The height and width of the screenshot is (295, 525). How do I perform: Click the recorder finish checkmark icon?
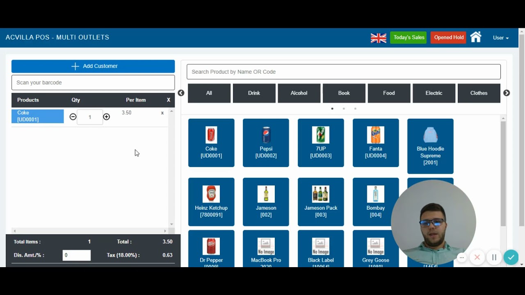pyautogui.click(x=511, y=257)
